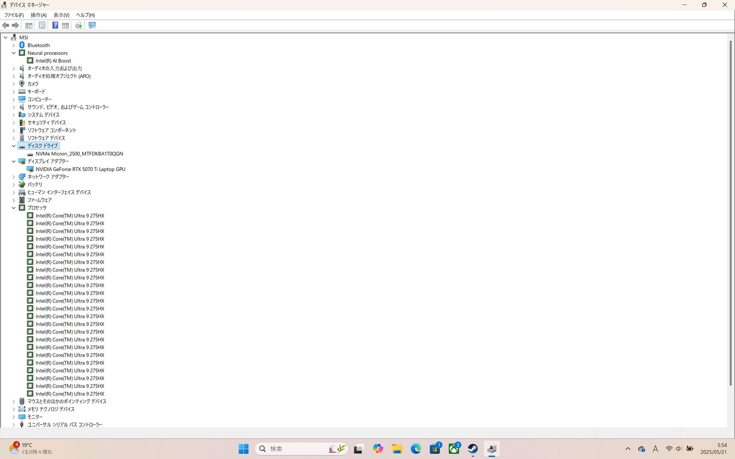Select NVIDIA GeForce RTX 5070 Ti Laptop GPU

(80, 169)
